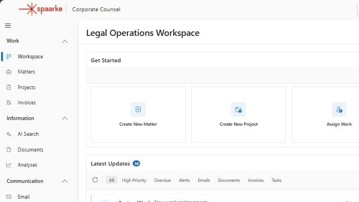Image resolution: width=359 pixels, height=202 pixels.
Task: Click the spaarke logo
Action: tap(40, 9)
